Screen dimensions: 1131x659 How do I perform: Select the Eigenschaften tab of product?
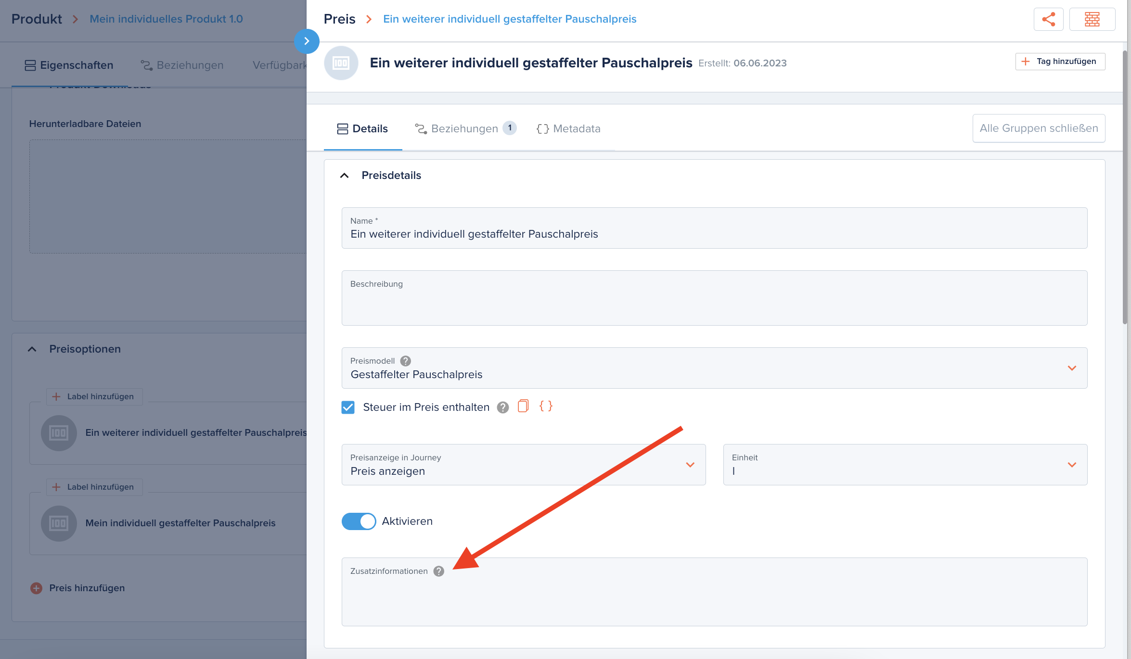(69, 65)
